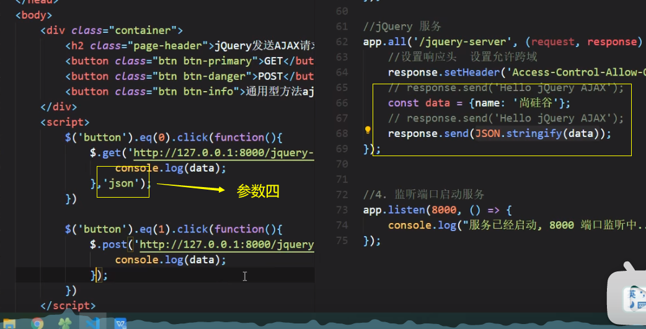Click the 'json' string argument
Image resolution: width=646 pixels, height=329 pixels.
(121, 183)
